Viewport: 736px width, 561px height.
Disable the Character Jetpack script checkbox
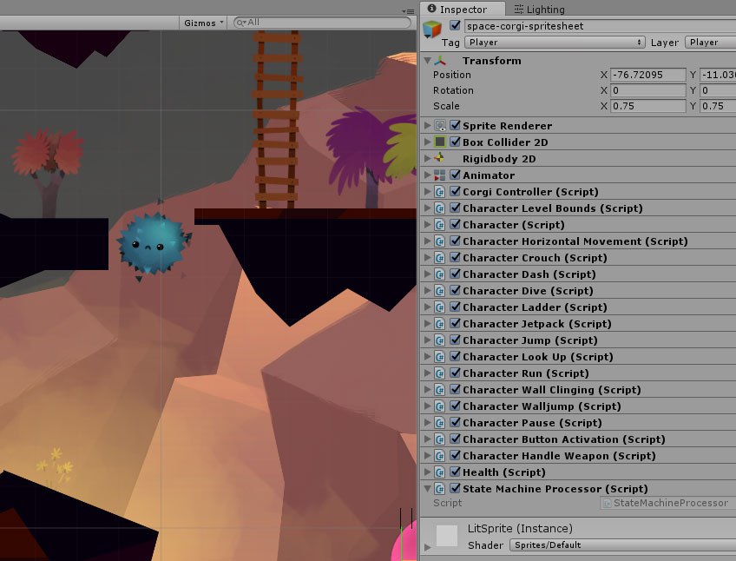coord(456,324)
